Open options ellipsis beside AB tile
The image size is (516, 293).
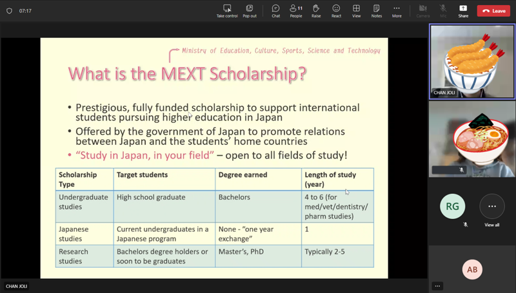click(437, 286)
